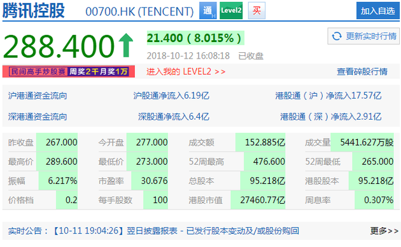Click 港股通（深）净流入2.91亿 text
The height and width of the screenshot is (247, 401).
[331, 117]
